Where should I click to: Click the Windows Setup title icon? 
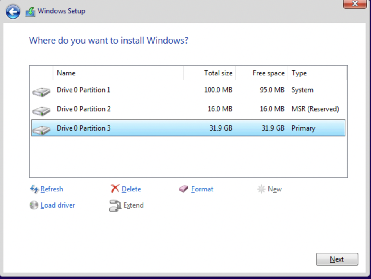30,12
